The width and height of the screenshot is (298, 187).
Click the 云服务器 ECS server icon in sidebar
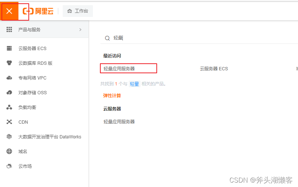[9, 48]
